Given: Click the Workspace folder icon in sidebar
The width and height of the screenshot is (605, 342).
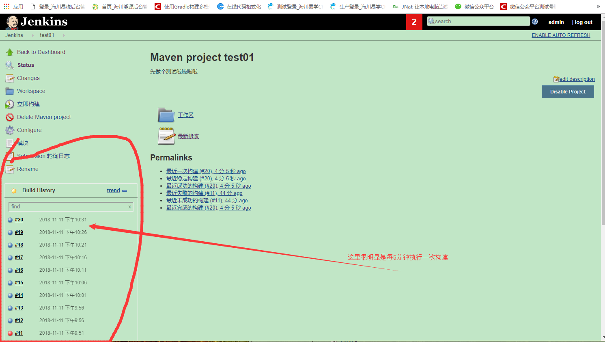Looking at the screenshot, I should pyautogui.click(x=10, y=91).
